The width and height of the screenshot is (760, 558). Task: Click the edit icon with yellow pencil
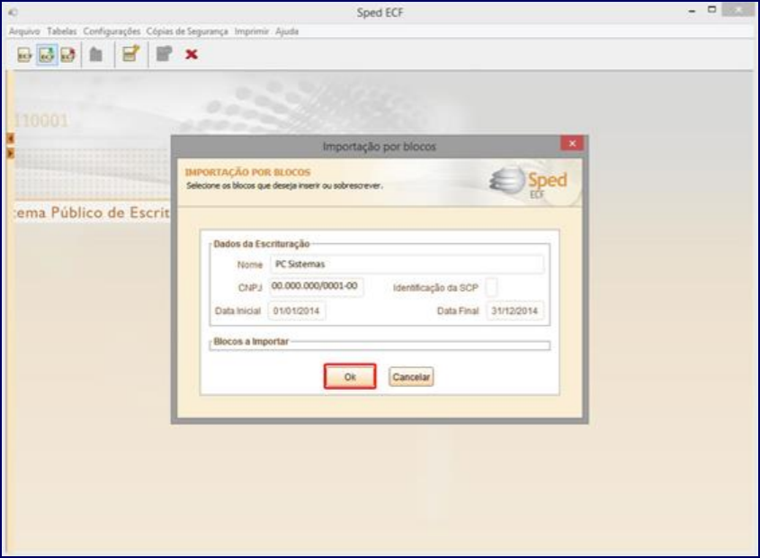pos(130,53)
